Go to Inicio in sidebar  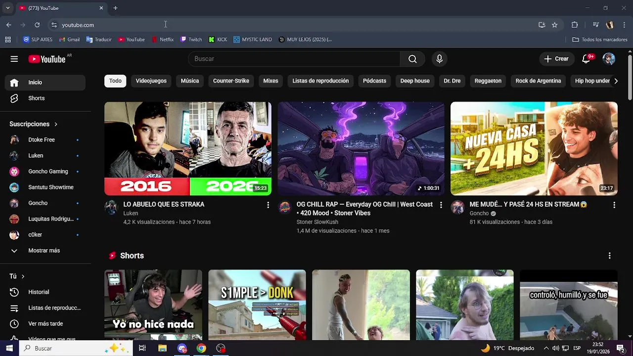tap(45, 83)
